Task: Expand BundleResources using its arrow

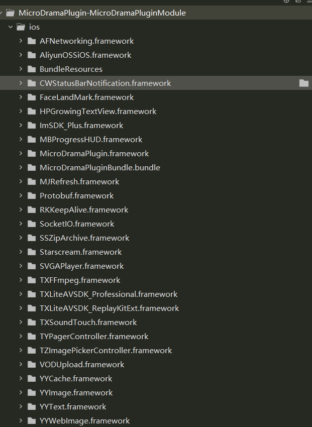Action: pos(21,69)
